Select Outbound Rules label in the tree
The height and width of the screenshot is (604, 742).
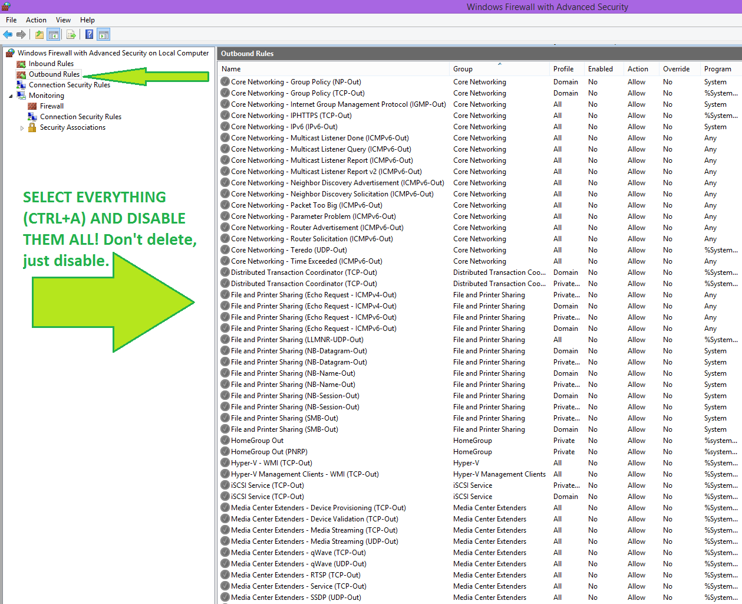(x=54, y=74)
